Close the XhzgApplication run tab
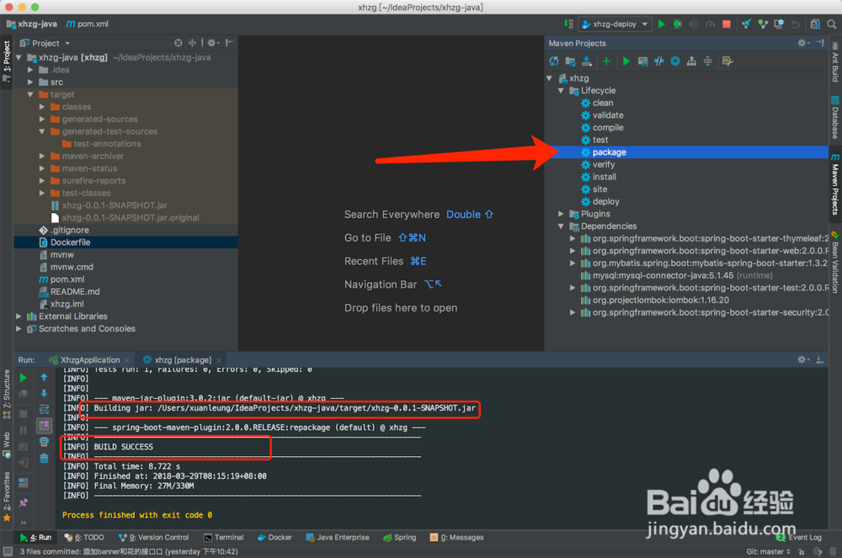This screenshot has width=842, height=558. tap(127, 360)
